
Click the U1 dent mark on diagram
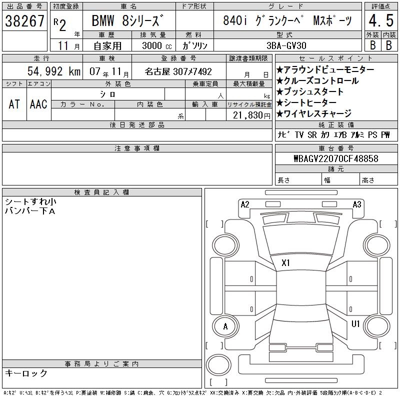(355, 323)
